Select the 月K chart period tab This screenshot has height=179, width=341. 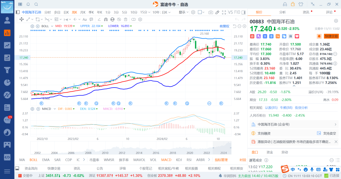(83, 12)
